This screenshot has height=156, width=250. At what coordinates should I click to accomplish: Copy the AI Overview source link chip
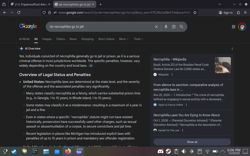pyautogui.click(x=91, y=66)
